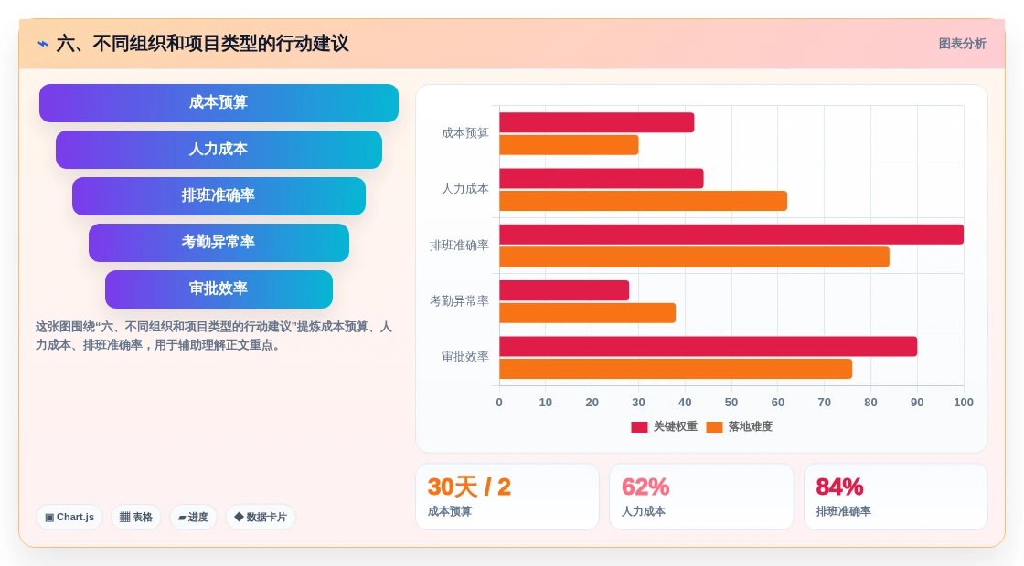1024x566 pixels.
Task: Click the 数据卡片 tag
Action: pos(261,517)
